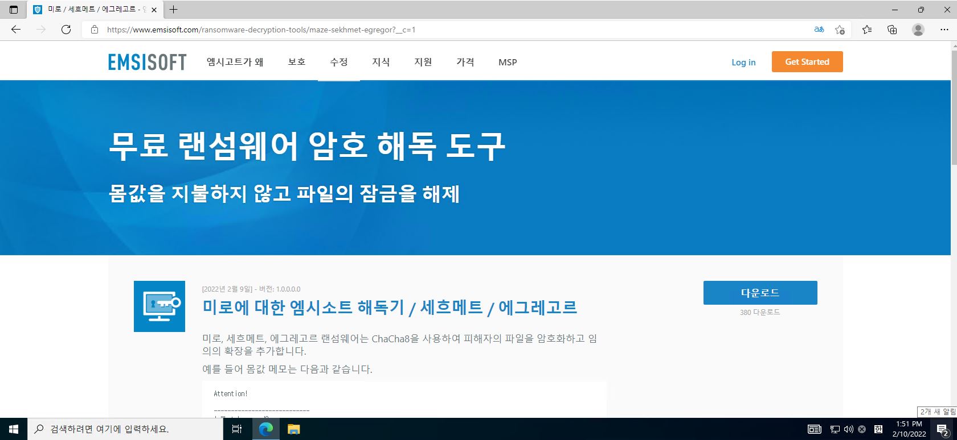
Task: Click the Windows taskbar search box
Action: click(125, 429)
